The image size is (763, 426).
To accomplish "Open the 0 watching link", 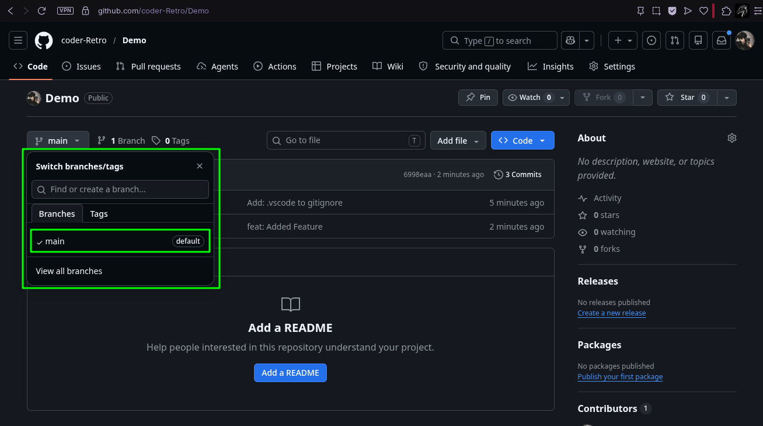I will (x=607, y=232).
